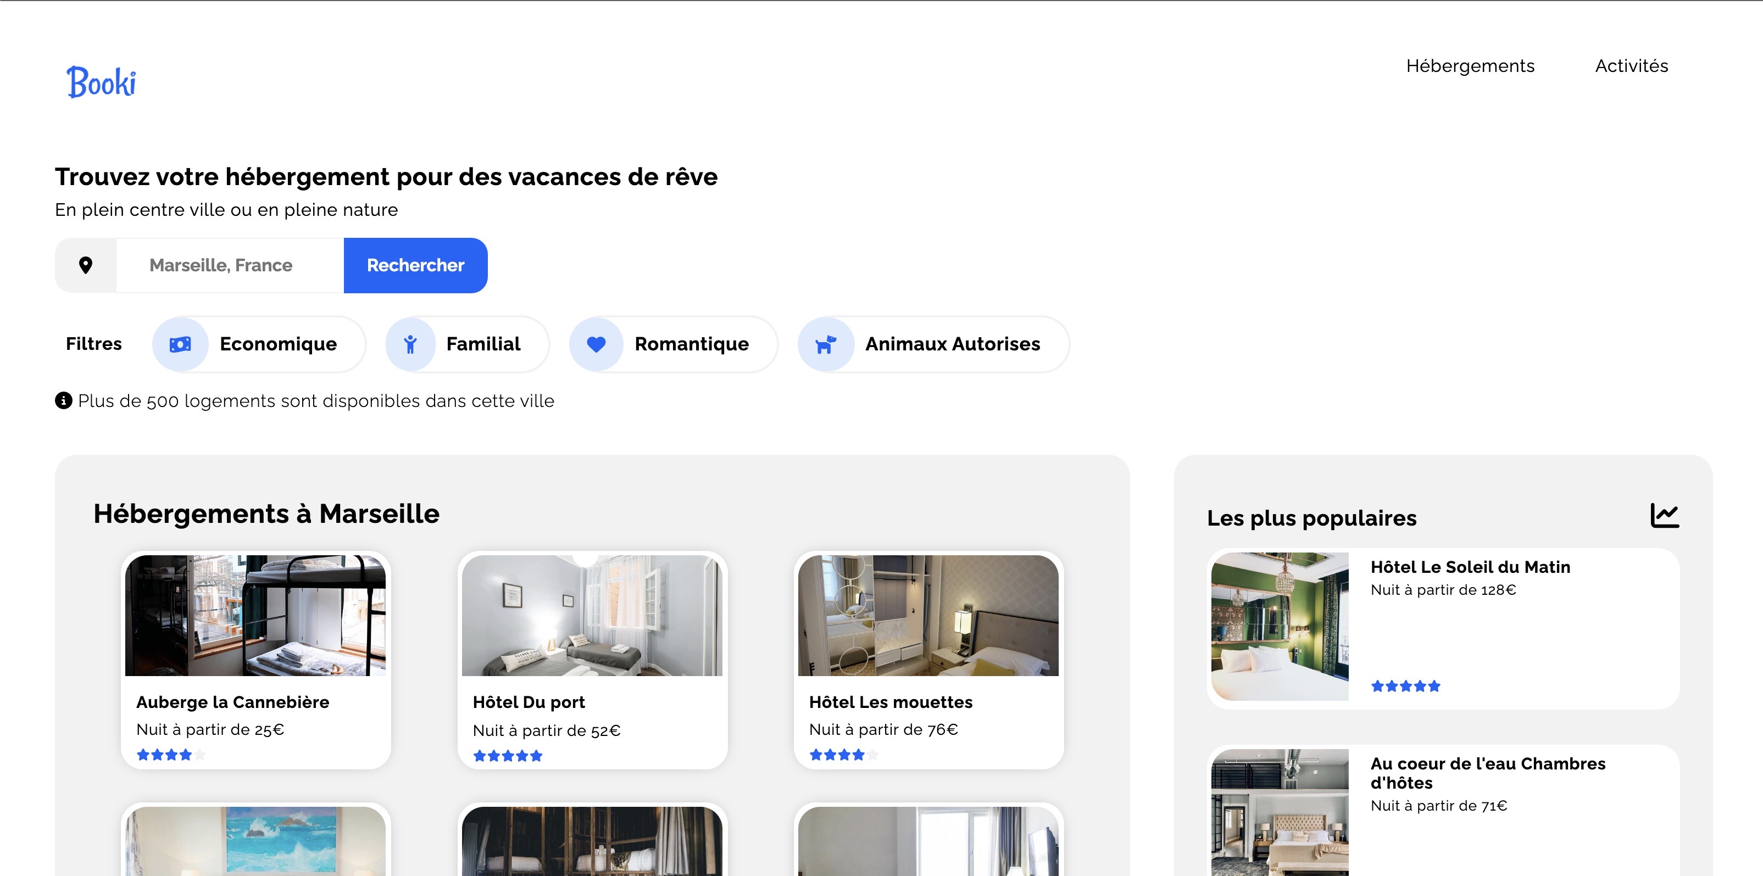This screenshot has height=876, width=1763.
Task: Open the bright window room card photo
Action: 928,841
